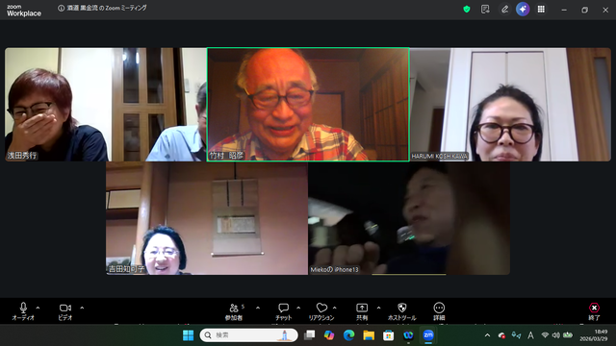The image size is (616, 346).
Task: Open Microsoft Store from the taskbar
Action: tap(389, 335)
